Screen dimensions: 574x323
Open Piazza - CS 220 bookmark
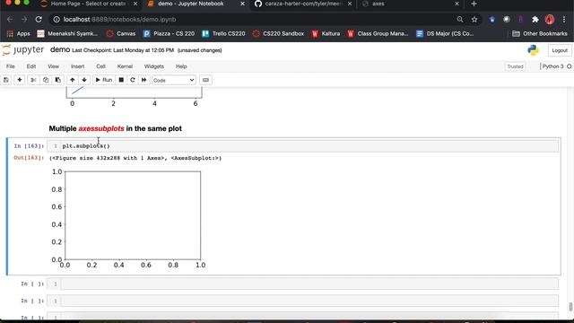click(x=169, y=34)
